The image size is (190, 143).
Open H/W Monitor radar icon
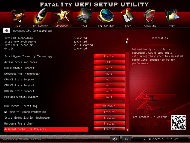point(106,16)
